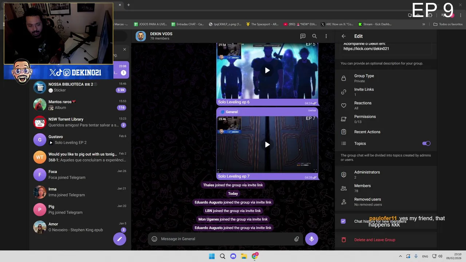The height and width of the screenshot is (262, 466).
Task: Expand the bookmarks overflow chevron
Action: point(423,24)
